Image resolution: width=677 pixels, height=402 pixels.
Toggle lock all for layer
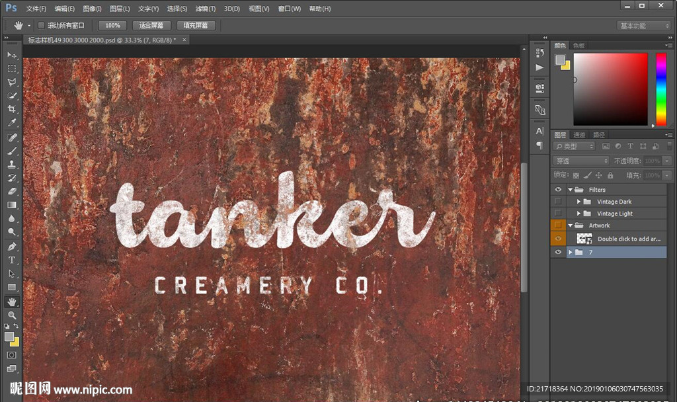pyautogui.click(x=610, y=175)
